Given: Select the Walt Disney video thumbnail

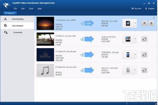Looking at the screenshot, I should coord(45,55).
